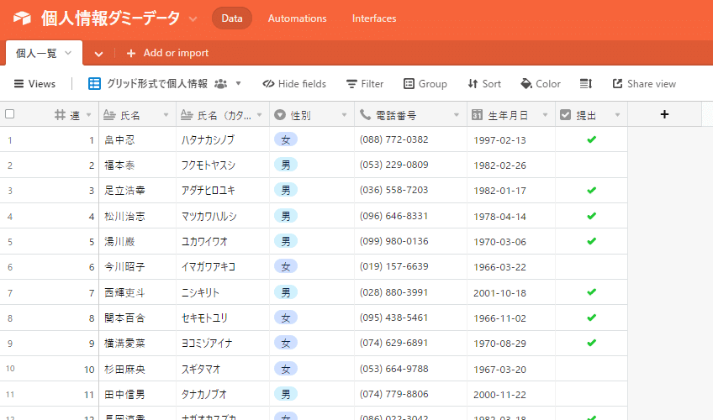Select the katakana cell スギタマオ
713x420 pixels.
(222, 369)
